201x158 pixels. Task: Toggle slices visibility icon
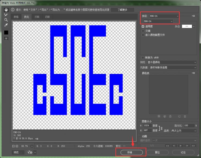pos(6,38)
